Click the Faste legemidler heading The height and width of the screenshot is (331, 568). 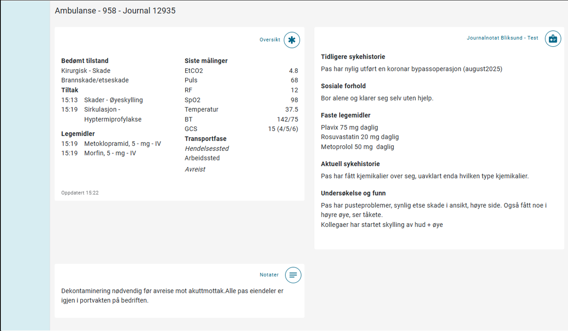point(345,115)
